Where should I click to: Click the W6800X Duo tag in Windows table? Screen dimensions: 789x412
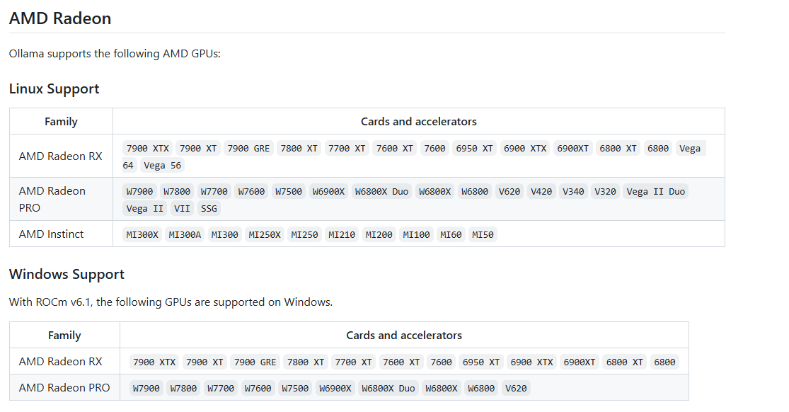point(388,389)
